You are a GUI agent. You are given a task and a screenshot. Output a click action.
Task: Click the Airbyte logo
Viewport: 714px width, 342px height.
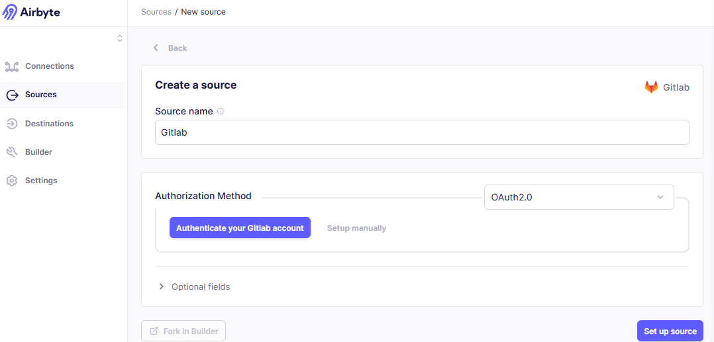(31, 13)
